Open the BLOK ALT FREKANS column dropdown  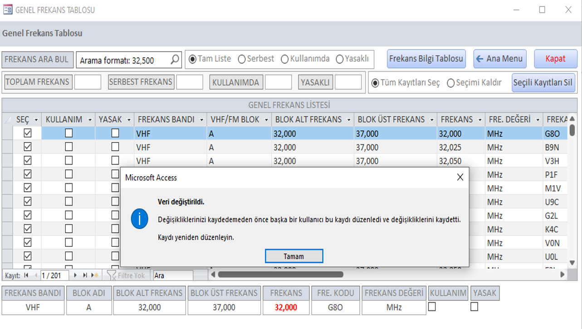point(348,120)
